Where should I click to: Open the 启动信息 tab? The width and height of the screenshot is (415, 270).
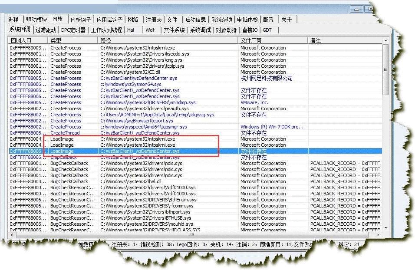point(195,20)
